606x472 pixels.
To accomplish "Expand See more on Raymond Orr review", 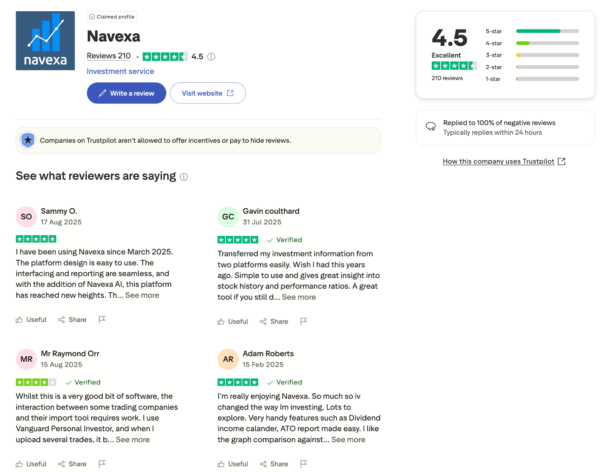I will tap(133, 439).
